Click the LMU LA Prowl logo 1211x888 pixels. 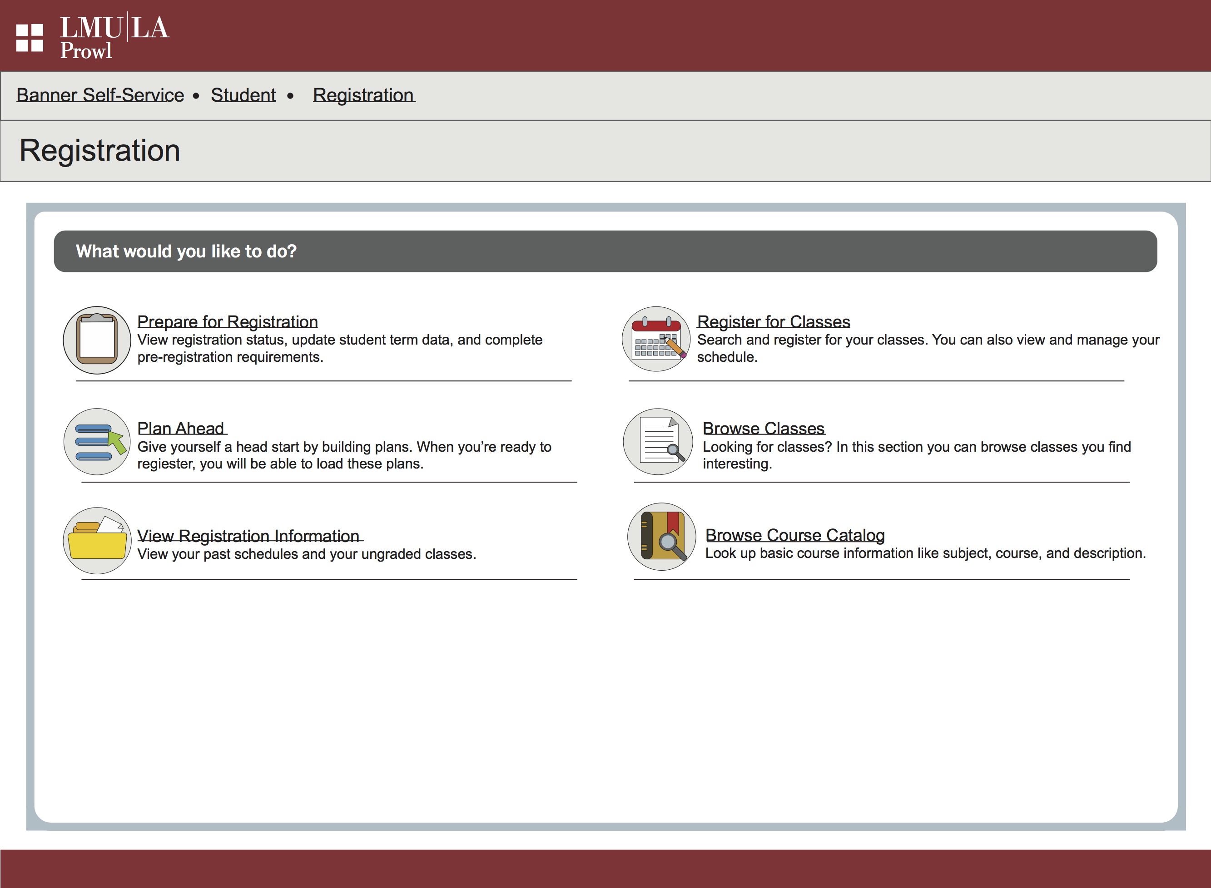coord(114,36)
